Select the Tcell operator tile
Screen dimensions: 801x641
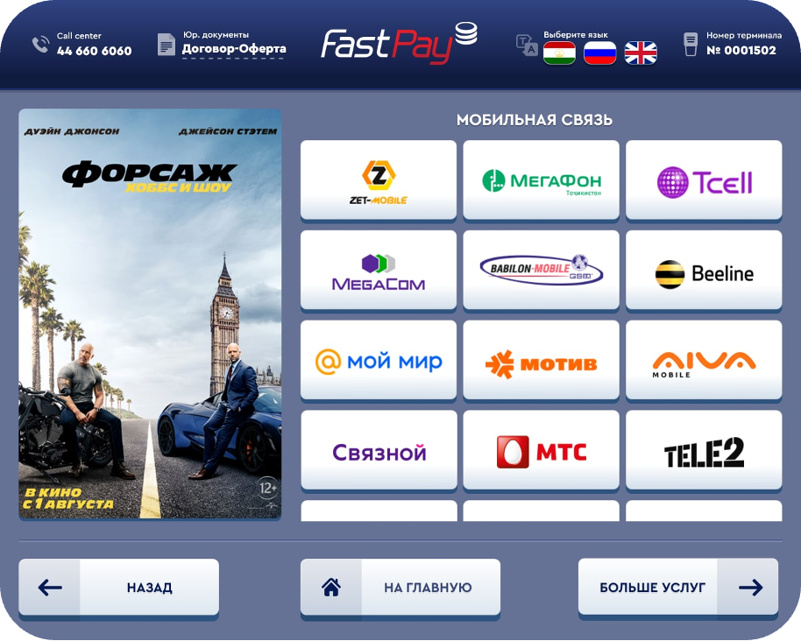704,180
